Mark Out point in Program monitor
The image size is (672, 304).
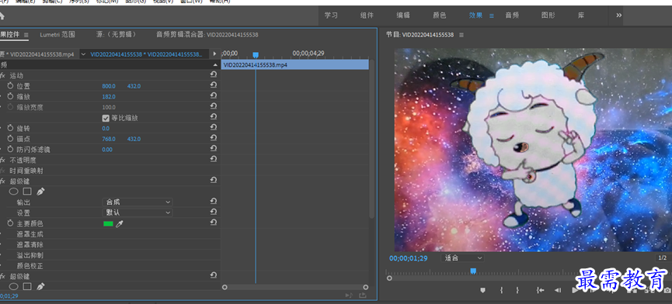pos(517,290)
